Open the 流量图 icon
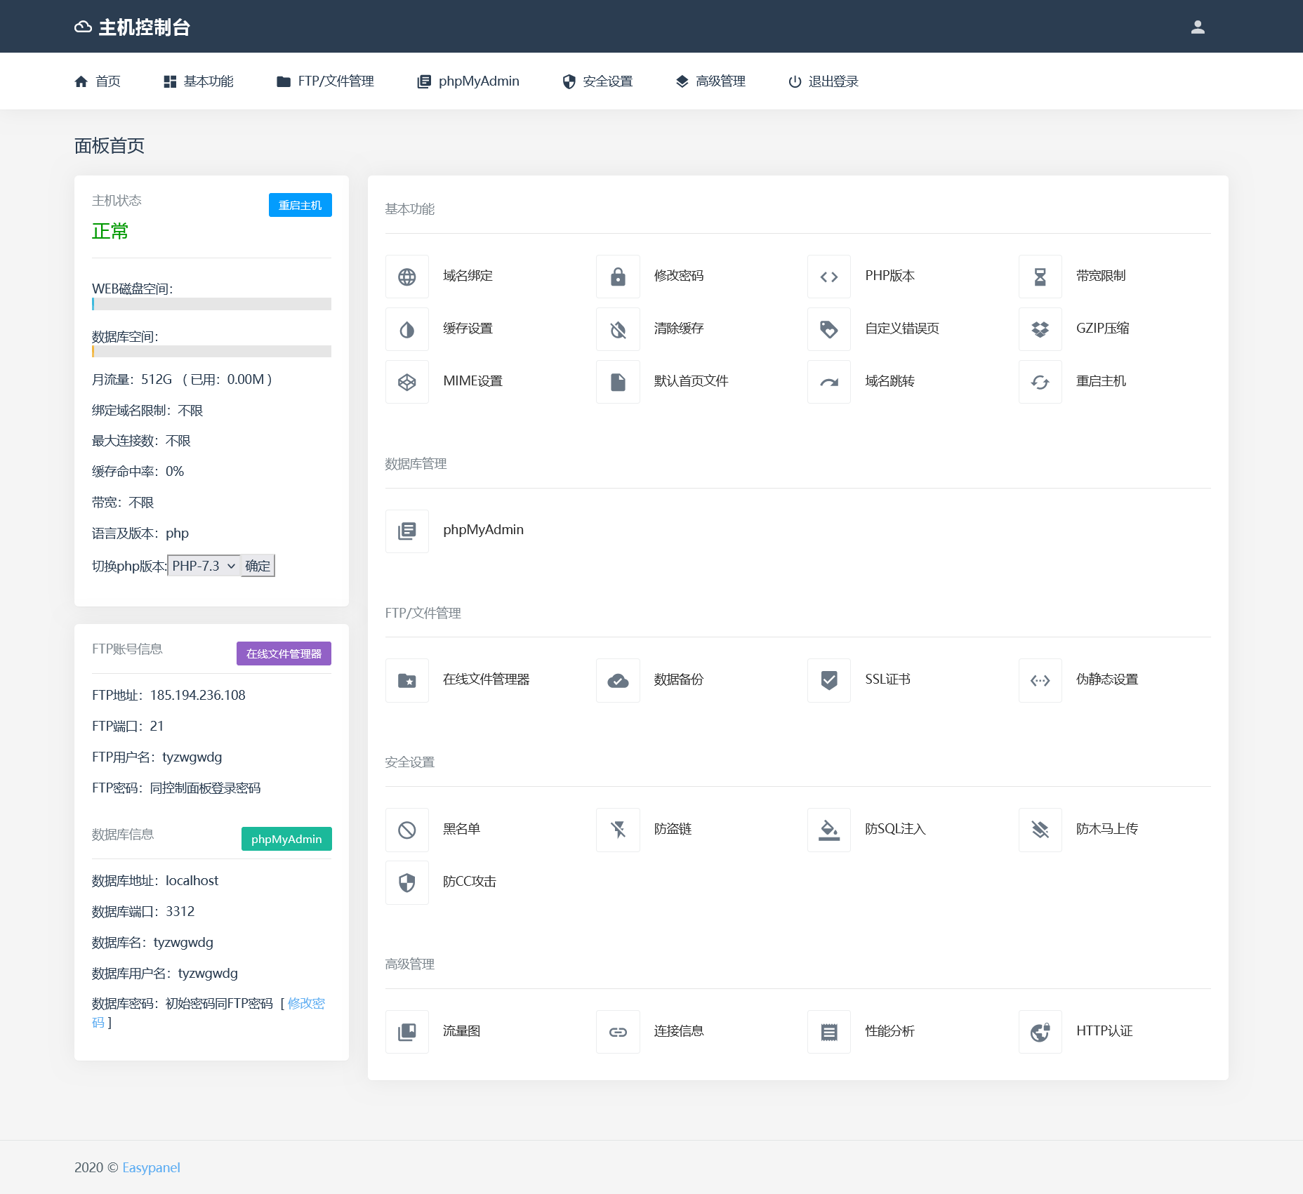The width and height of the screenshot is (1303, 1194). point(407,1032)
